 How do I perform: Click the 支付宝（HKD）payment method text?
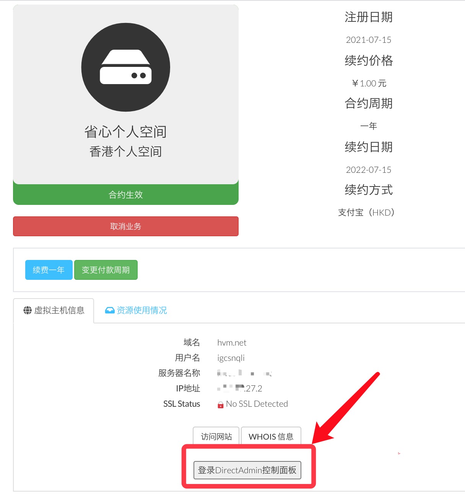click(366, 213)
